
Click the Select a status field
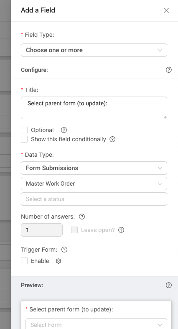[94, 199]
